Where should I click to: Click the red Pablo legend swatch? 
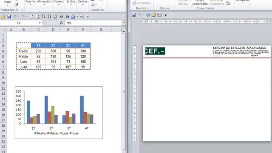click(x=48, y=133)
